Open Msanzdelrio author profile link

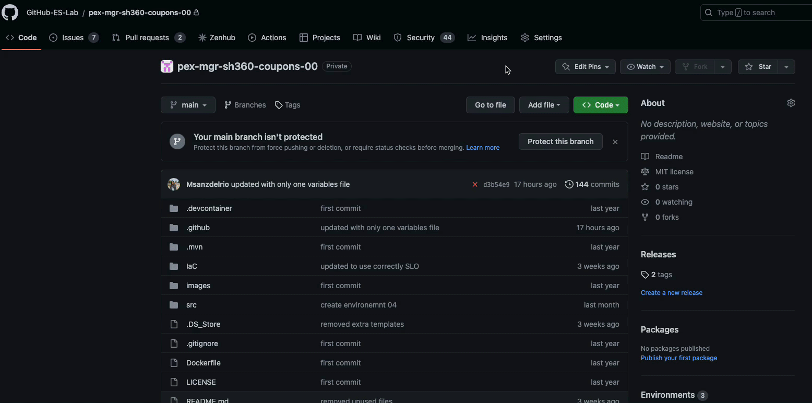coord(208,184)
